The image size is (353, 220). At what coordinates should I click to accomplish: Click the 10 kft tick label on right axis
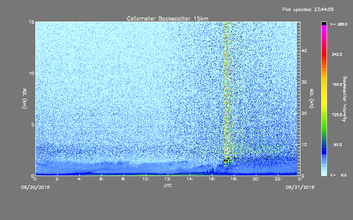pos(304,145)
